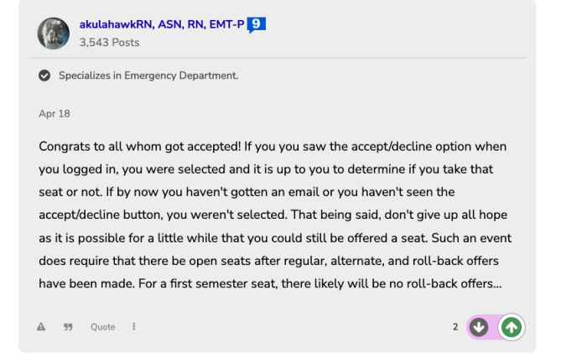Upvote the post with green up arrow
This screenshot has width=587, height=358.
511,327
